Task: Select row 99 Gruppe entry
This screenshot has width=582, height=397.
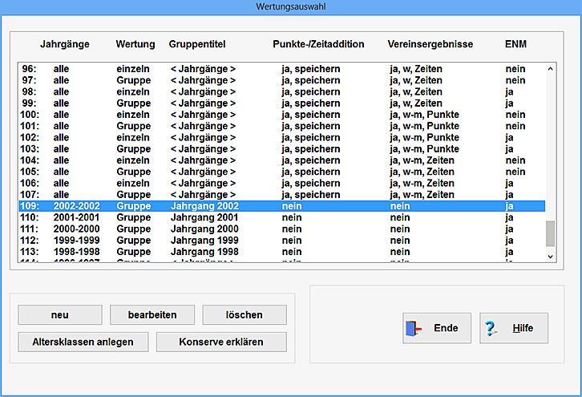Action: pyautogui.click(x=281, y=103)
